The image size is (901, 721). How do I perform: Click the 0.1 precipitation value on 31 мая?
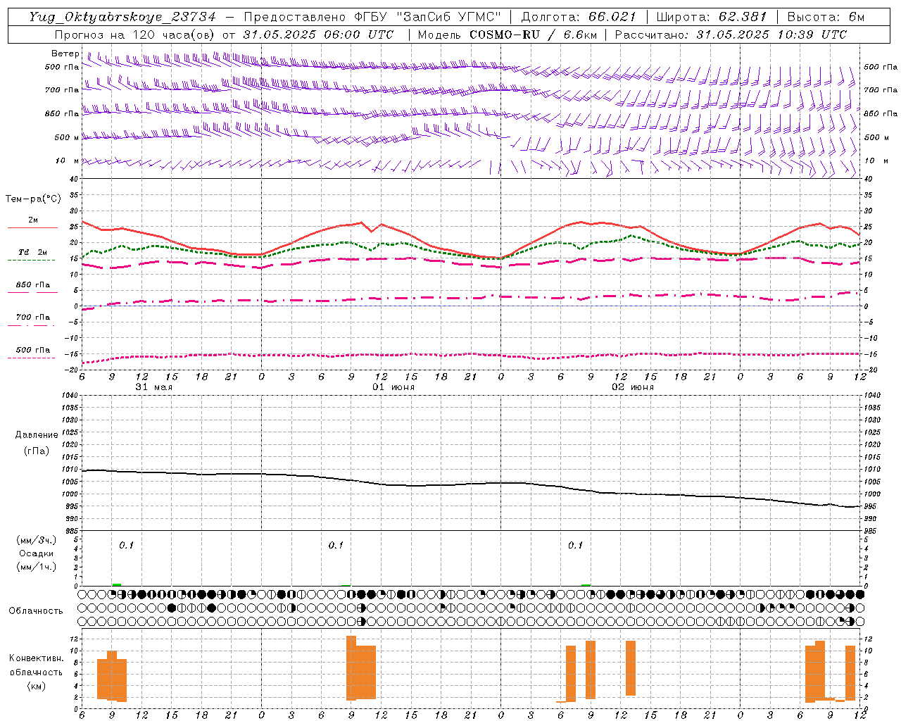(126, 545)
